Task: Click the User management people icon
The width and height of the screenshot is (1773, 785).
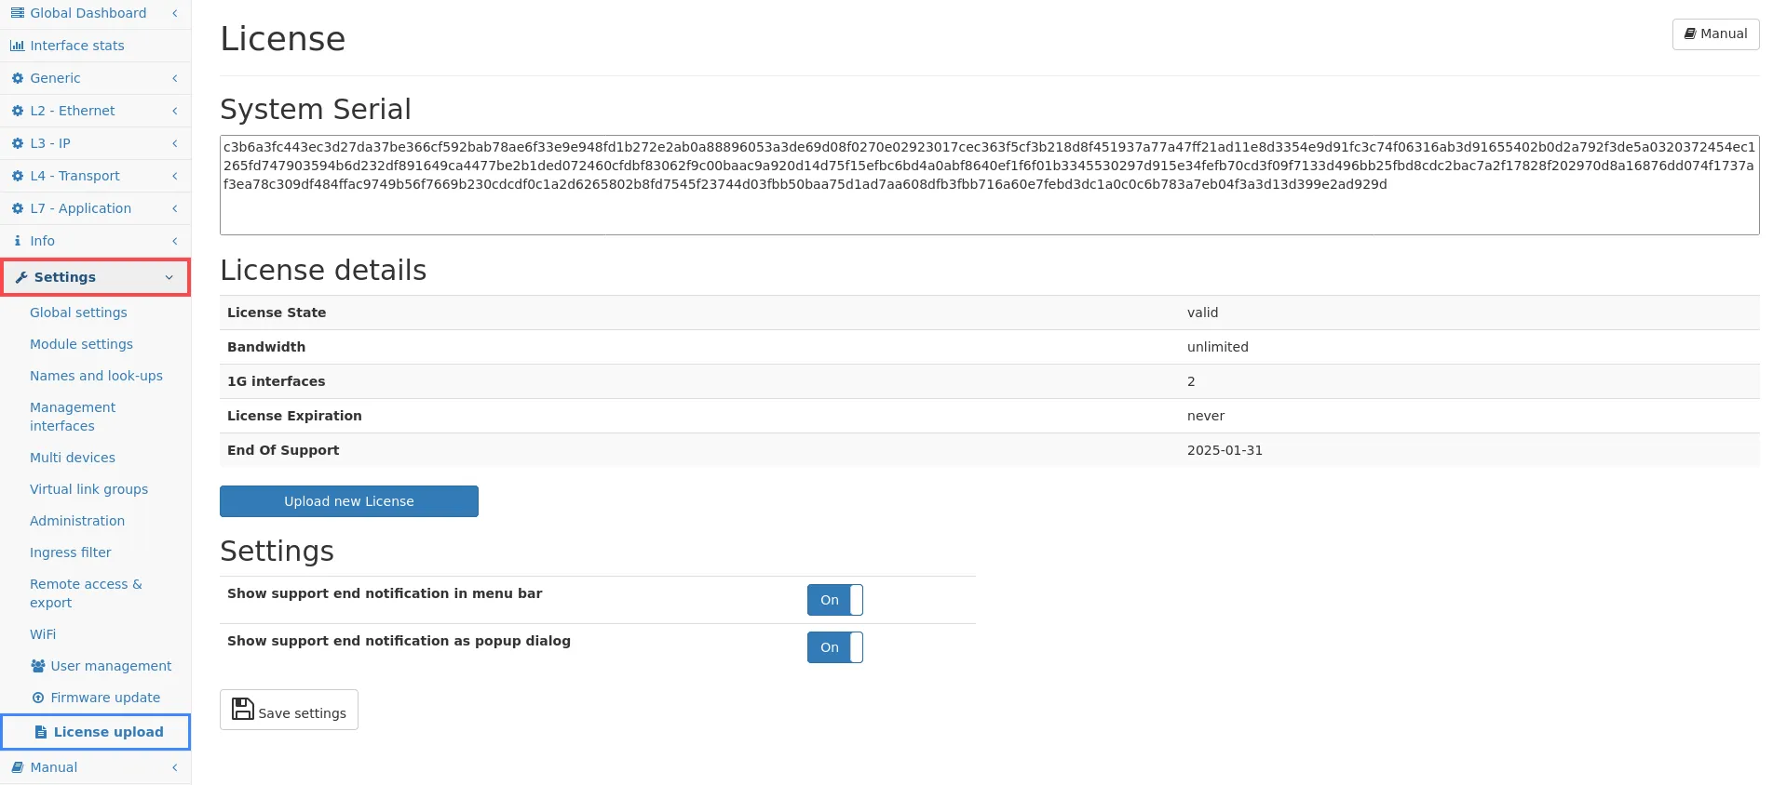Action: pos(38,666)
